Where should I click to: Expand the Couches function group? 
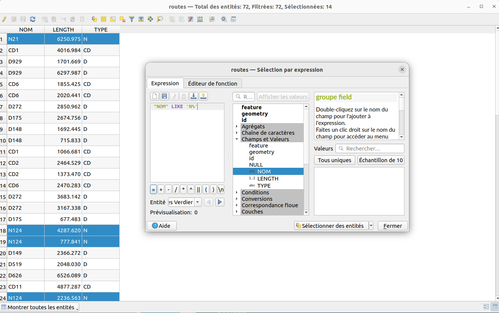tap(237, 212)
